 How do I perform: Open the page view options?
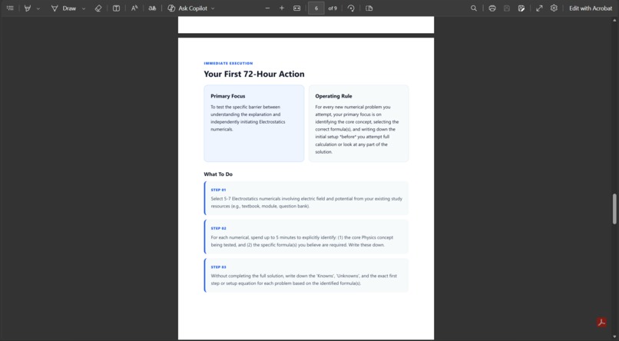pyautogui.click(x=369, y=8)
